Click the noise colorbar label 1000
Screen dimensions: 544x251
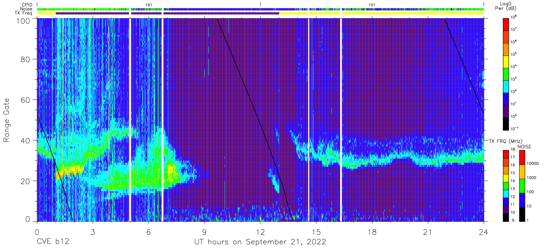pos(532,178)
